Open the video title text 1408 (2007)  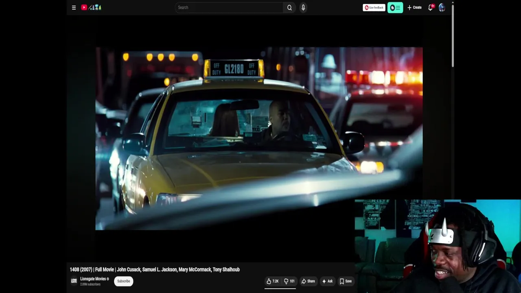point(155,269)
